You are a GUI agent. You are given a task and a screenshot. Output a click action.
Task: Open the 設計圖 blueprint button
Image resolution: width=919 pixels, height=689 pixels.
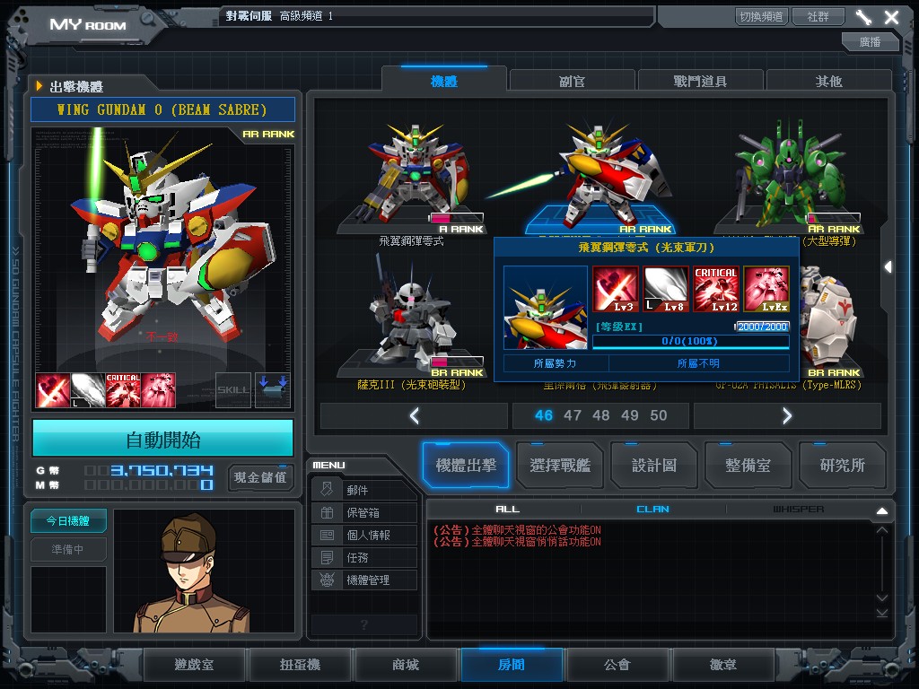(654, 466)
